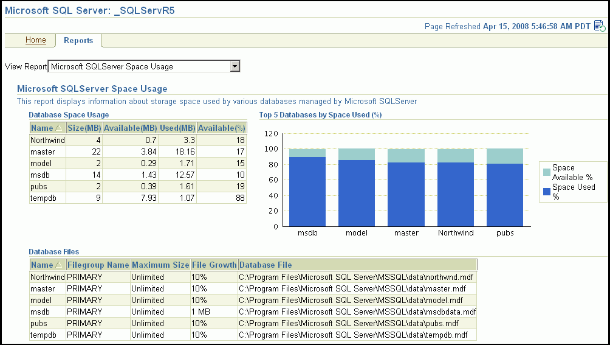
Task: Click the msdbdata.mdf file path
Action: 357,312
